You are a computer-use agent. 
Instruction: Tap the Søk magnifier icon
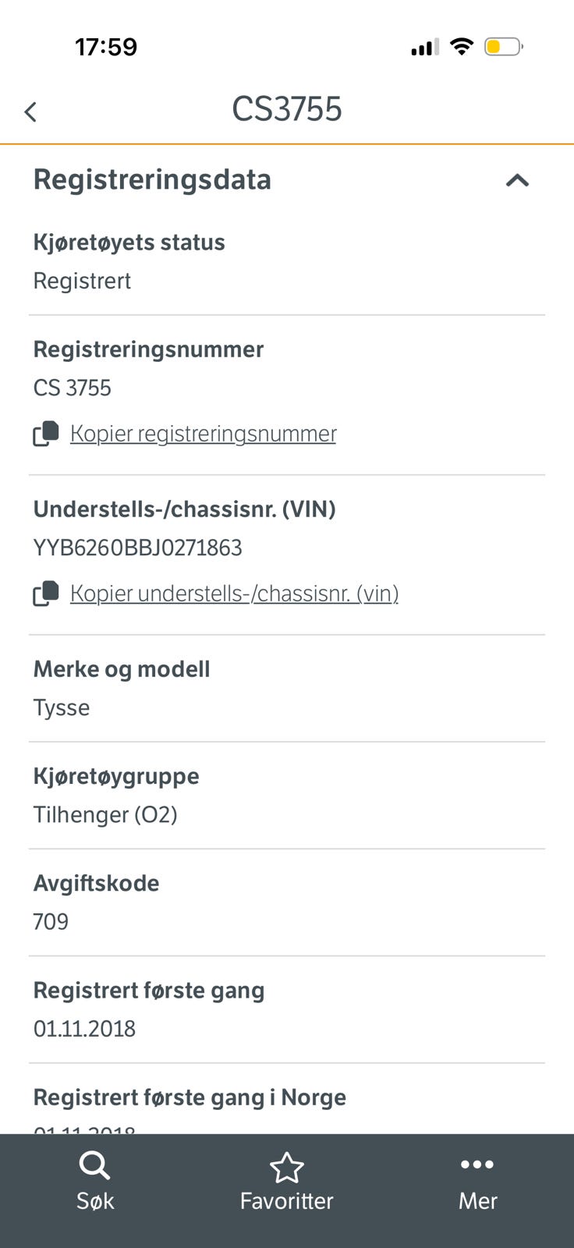pos(94,1166)
